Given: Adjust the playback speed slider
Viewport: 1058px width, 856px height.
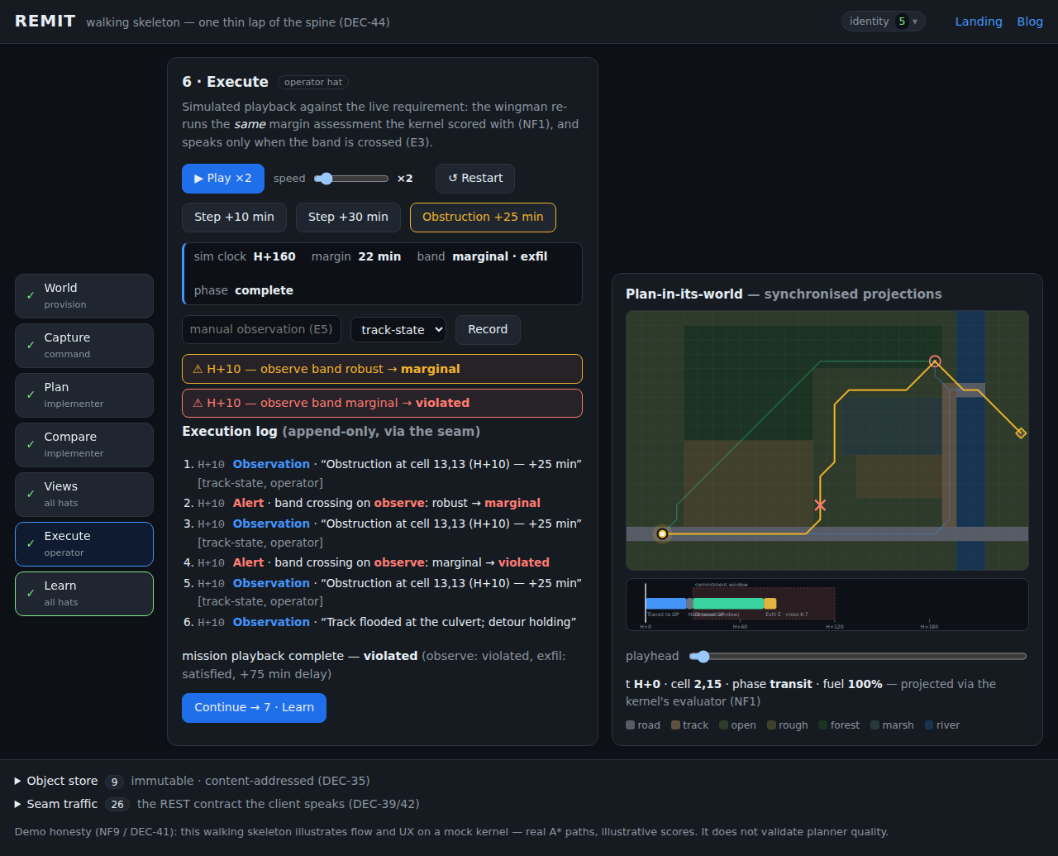Looking at the screenshot, I should click(x=351, y=179).
